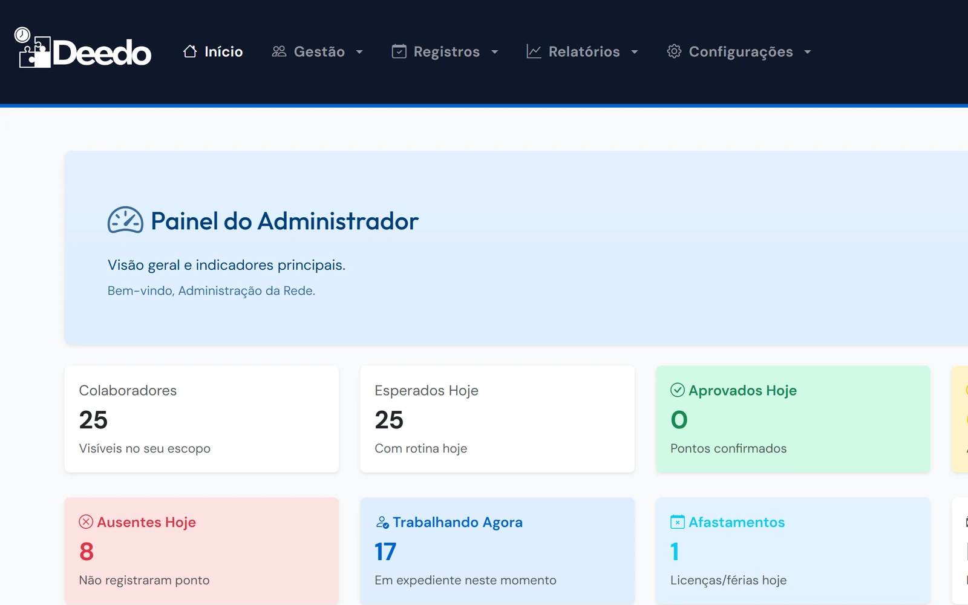Open the Aprovados Hoje card title
The width and height of the screenshot is (968, 605).
(742, 390)
